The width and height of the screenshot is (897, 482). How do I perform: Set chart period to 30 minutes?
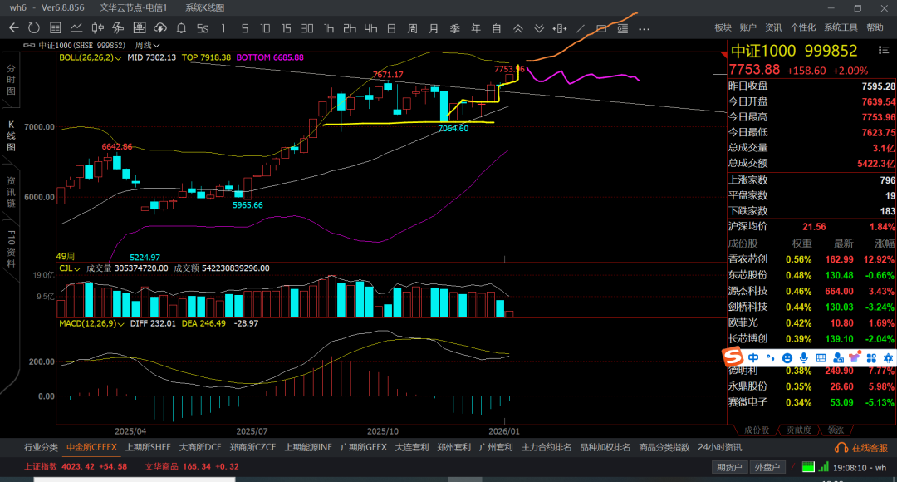click(x=307, y=28)
